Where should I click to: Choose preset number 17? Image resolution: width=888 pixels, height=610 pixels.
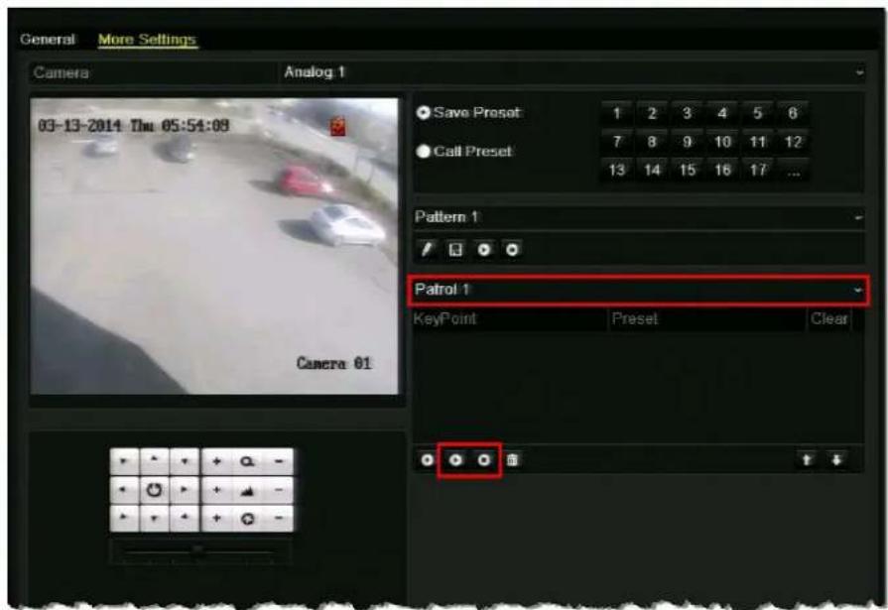758,170
